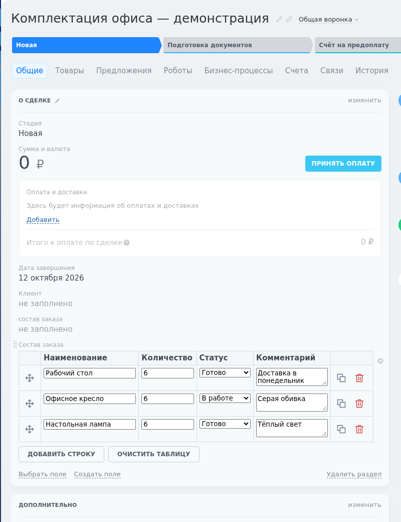Click Клиент field не заполнено
This screenshot has width=401, height=522.
[x=46, y=304]
